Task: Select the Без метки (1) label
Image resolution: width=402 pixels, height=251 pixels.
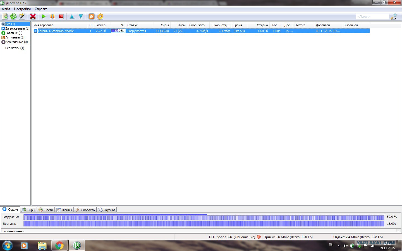Action: (x=15, y=48)
